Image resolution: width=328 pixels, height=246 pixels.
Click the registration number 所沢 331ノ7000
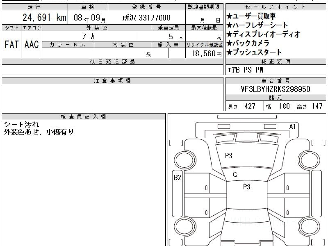tap(147, 18)
